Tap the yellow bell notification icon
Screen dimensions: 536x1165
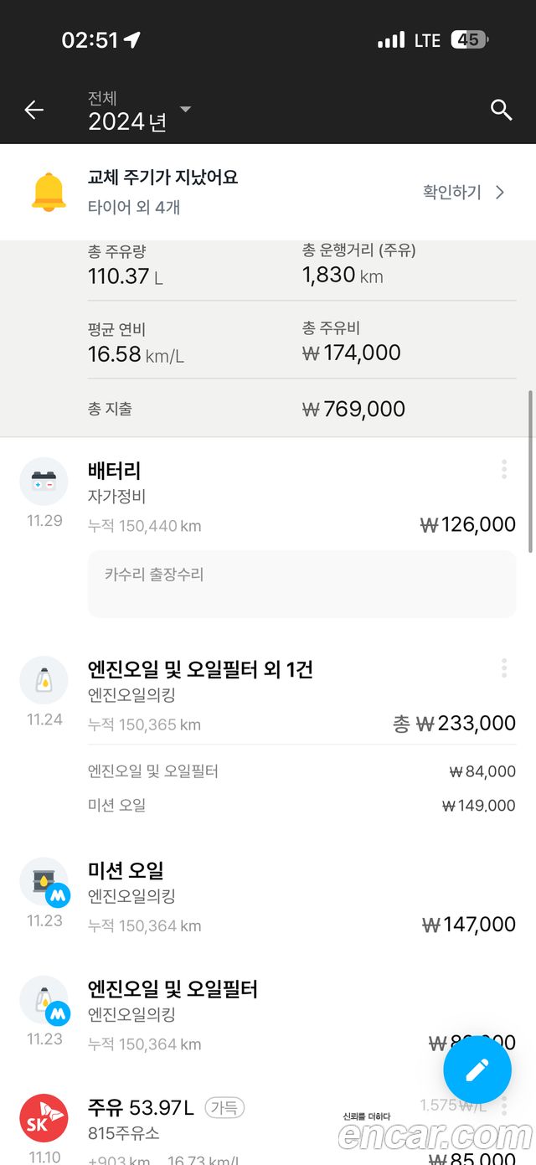pyautogui.click(x=49, y=192)
